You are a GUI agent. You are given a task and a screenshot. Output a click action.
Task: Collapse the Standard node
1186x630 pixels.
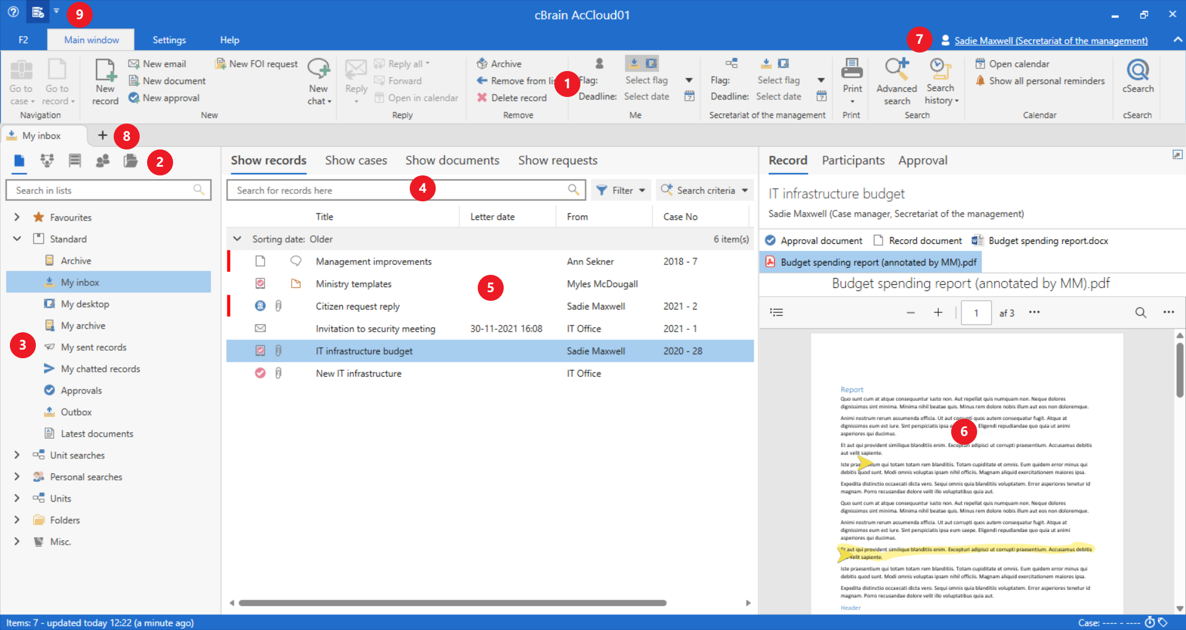[x=17, y=239]
